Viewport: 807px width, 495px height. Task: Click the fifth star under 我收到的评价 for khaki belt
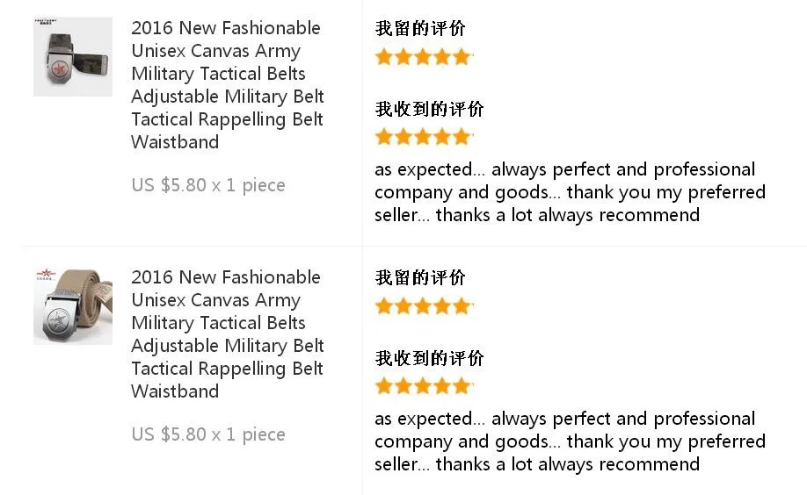[462, 386]
